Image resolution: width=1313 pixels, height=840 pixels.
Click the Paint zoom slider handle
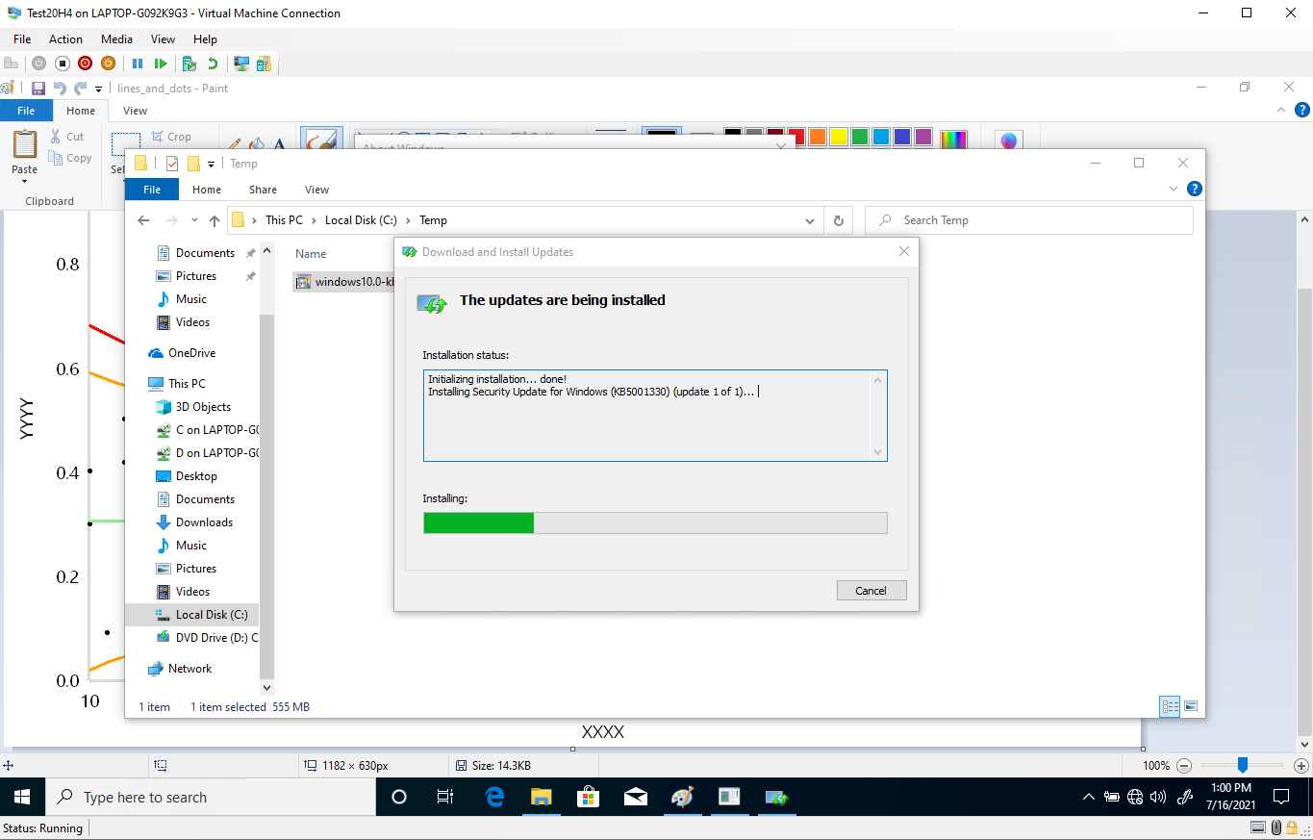(x=1243, y=765)
